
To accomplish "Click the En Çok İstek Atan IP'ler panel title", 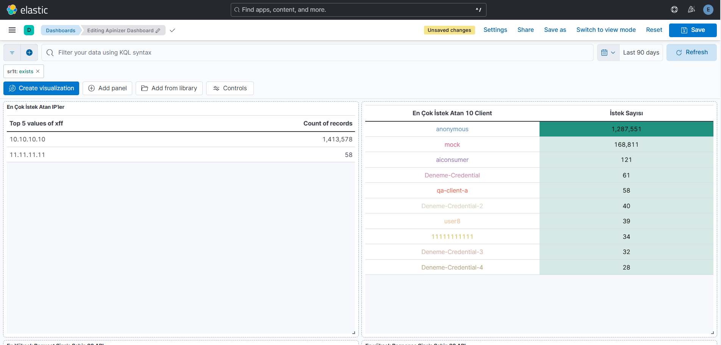I will (36, 107).
